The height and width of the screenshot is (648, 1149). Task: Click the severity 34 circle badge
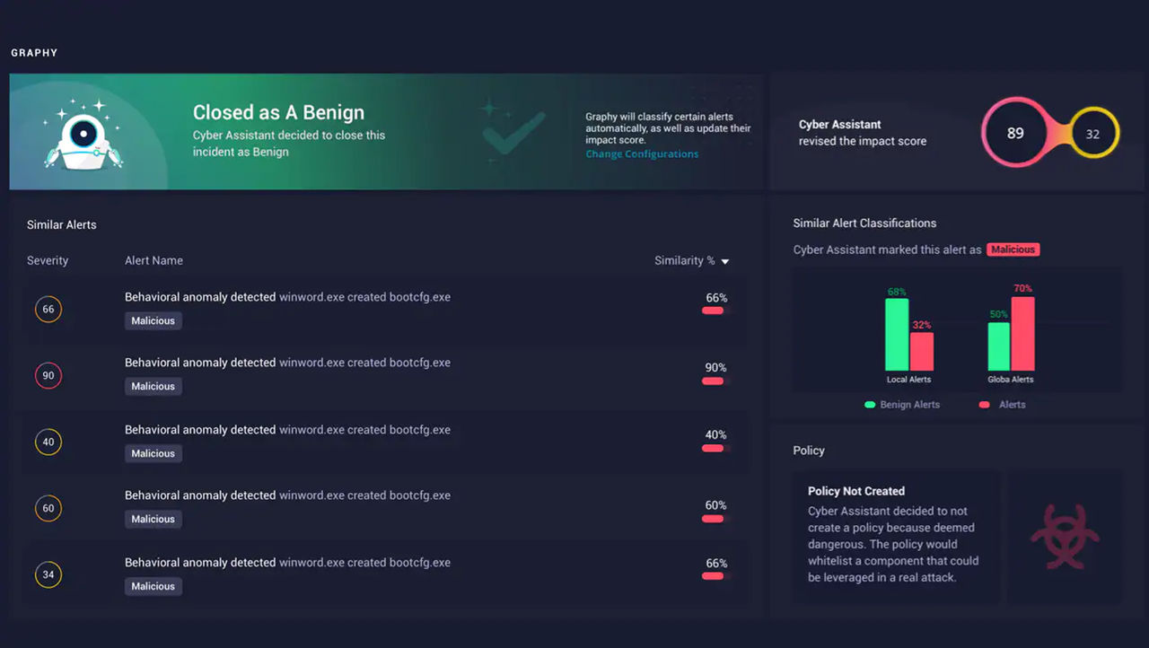[x=48, y=574]
